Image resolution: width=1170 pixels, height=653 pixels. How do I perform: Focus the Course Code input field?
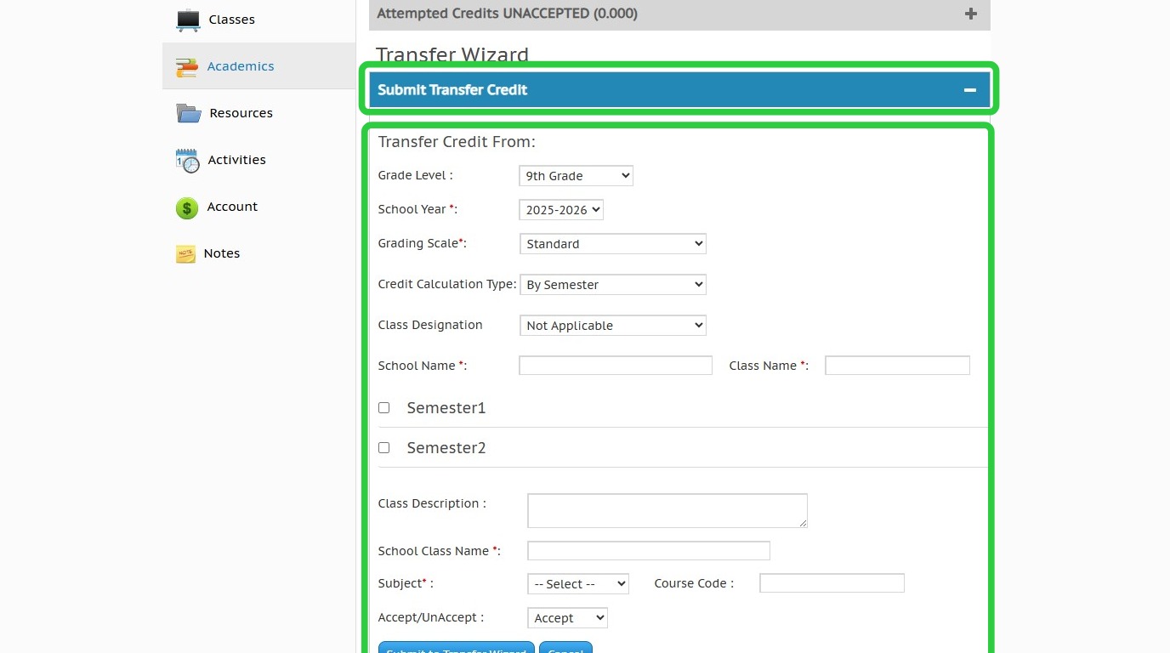click(832, 583)
